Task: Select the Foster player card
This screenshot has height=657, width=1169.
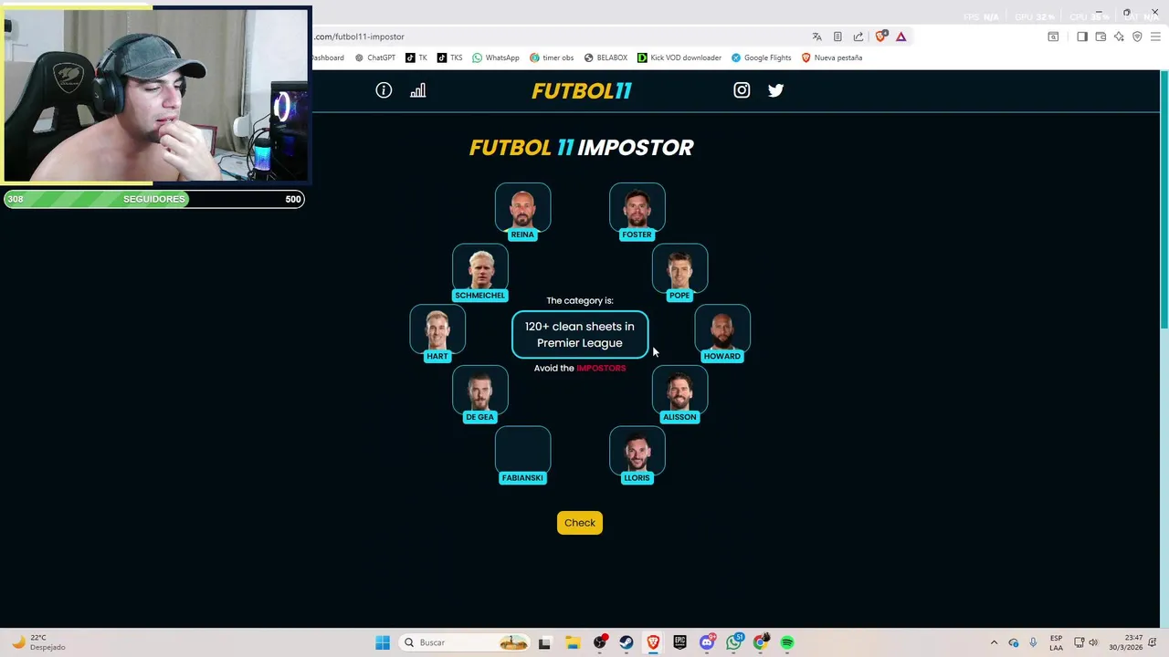Action: (x=637, y=212)
